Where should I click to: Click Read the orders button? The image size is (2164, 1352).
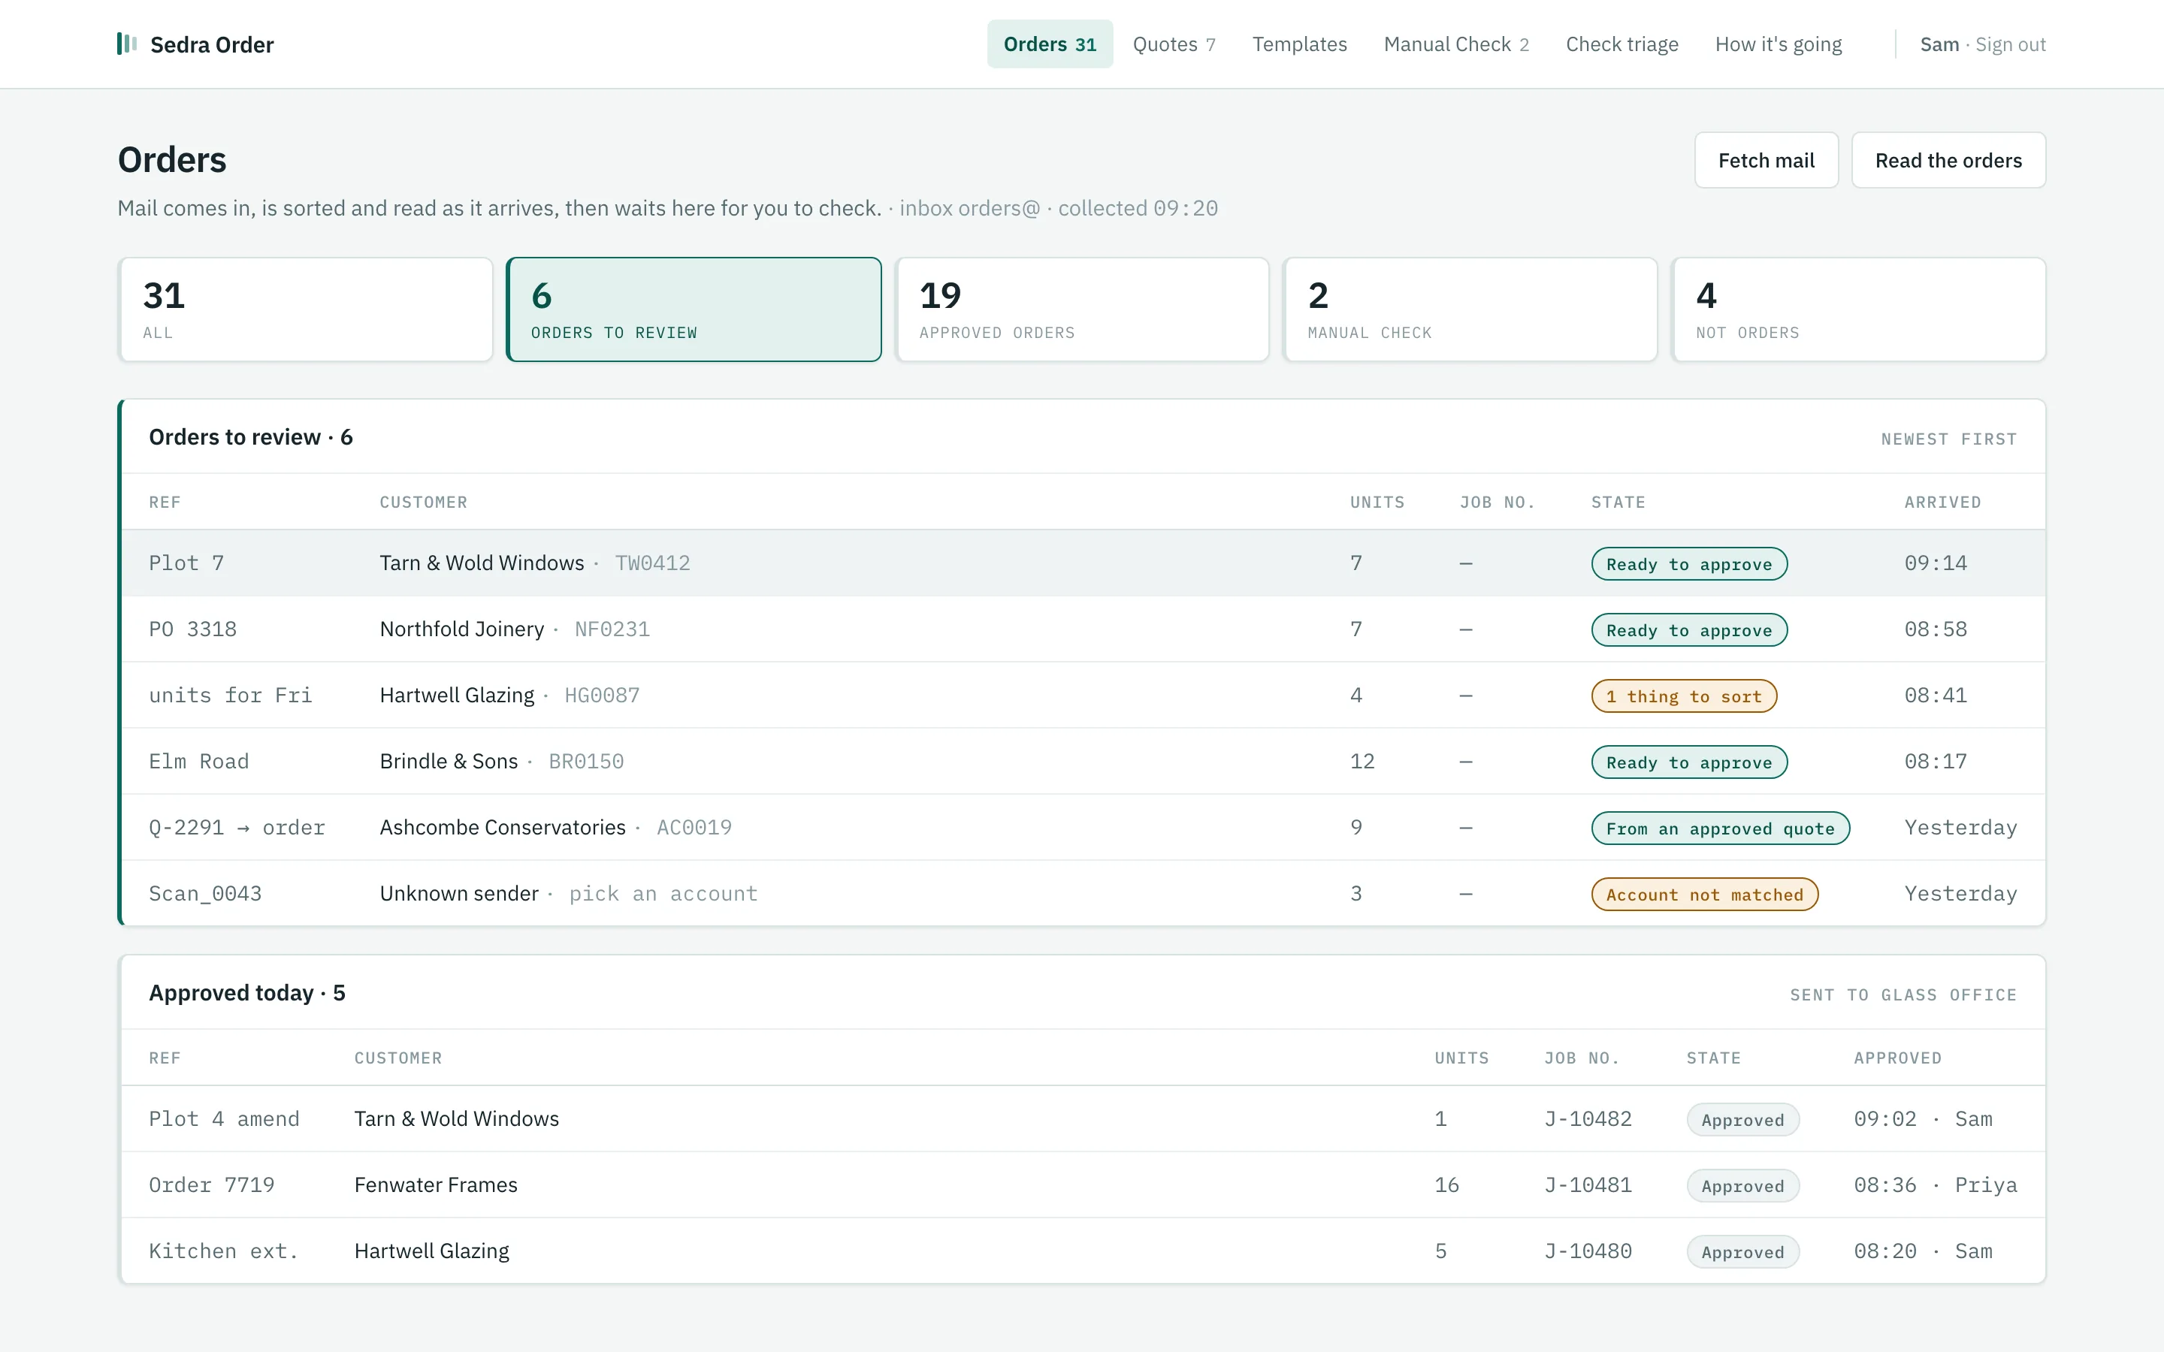tap(1948, 160)
